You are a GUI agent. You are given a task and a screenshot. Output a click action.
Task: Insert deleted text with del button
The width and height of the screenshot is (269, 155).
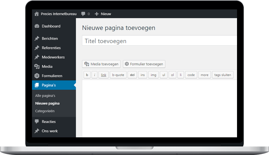(132, 75)
